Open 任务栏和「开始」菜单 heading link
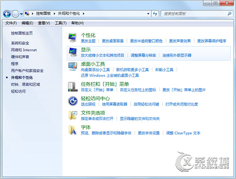The width and height of the screenshot is (236, 179). [105, 84]
